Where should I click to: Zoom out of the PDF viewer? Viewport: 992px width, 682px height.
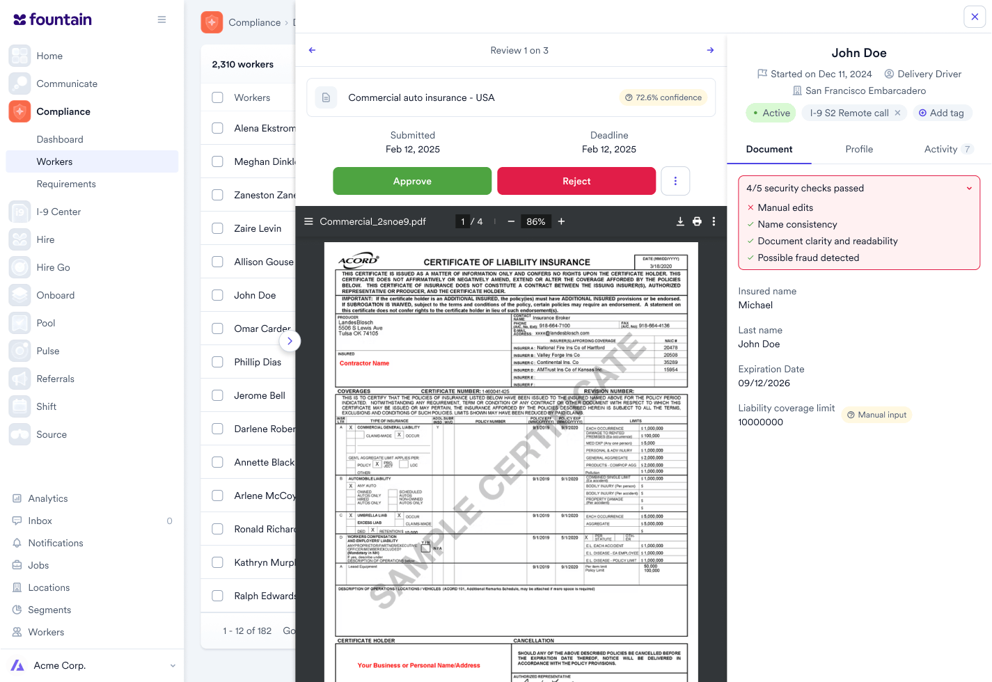click(x=511, y=221)
